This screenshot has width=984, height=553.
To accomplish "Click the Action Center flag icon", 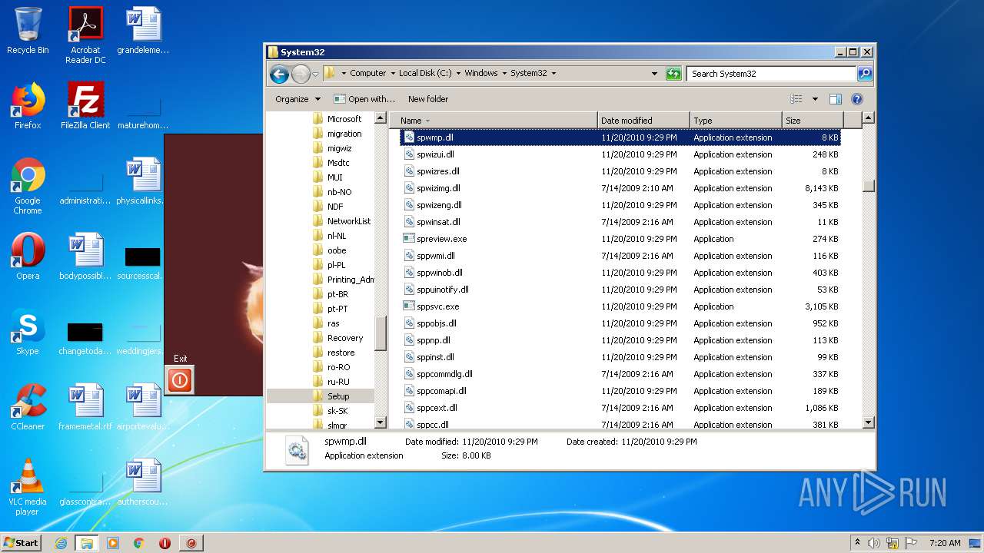I will point(911,543).
